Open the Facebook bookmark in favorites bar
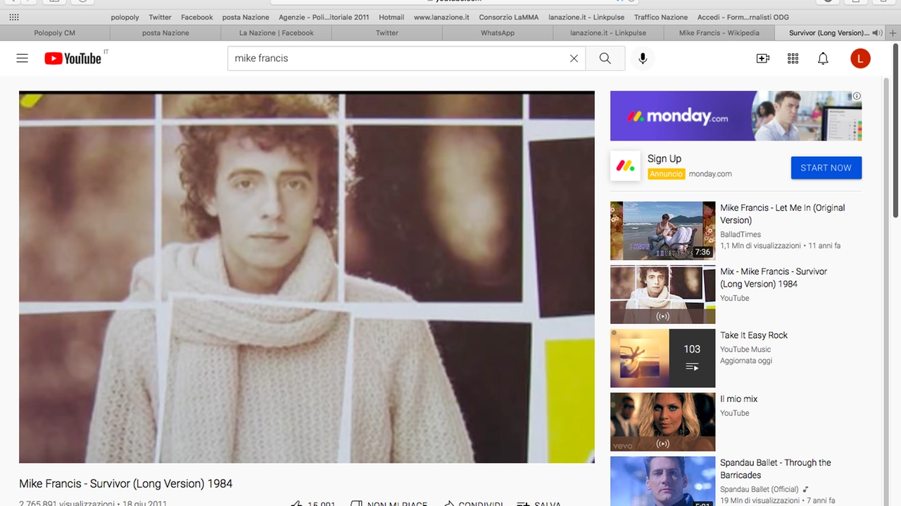 pos(197,17)
